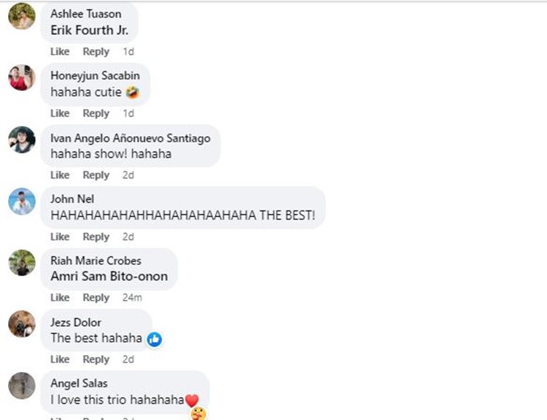This screenshot has height=420, width=547.
Task: Like Ivan Angelo Añonuevo Santiago's comment
Action: coord(60,175)
